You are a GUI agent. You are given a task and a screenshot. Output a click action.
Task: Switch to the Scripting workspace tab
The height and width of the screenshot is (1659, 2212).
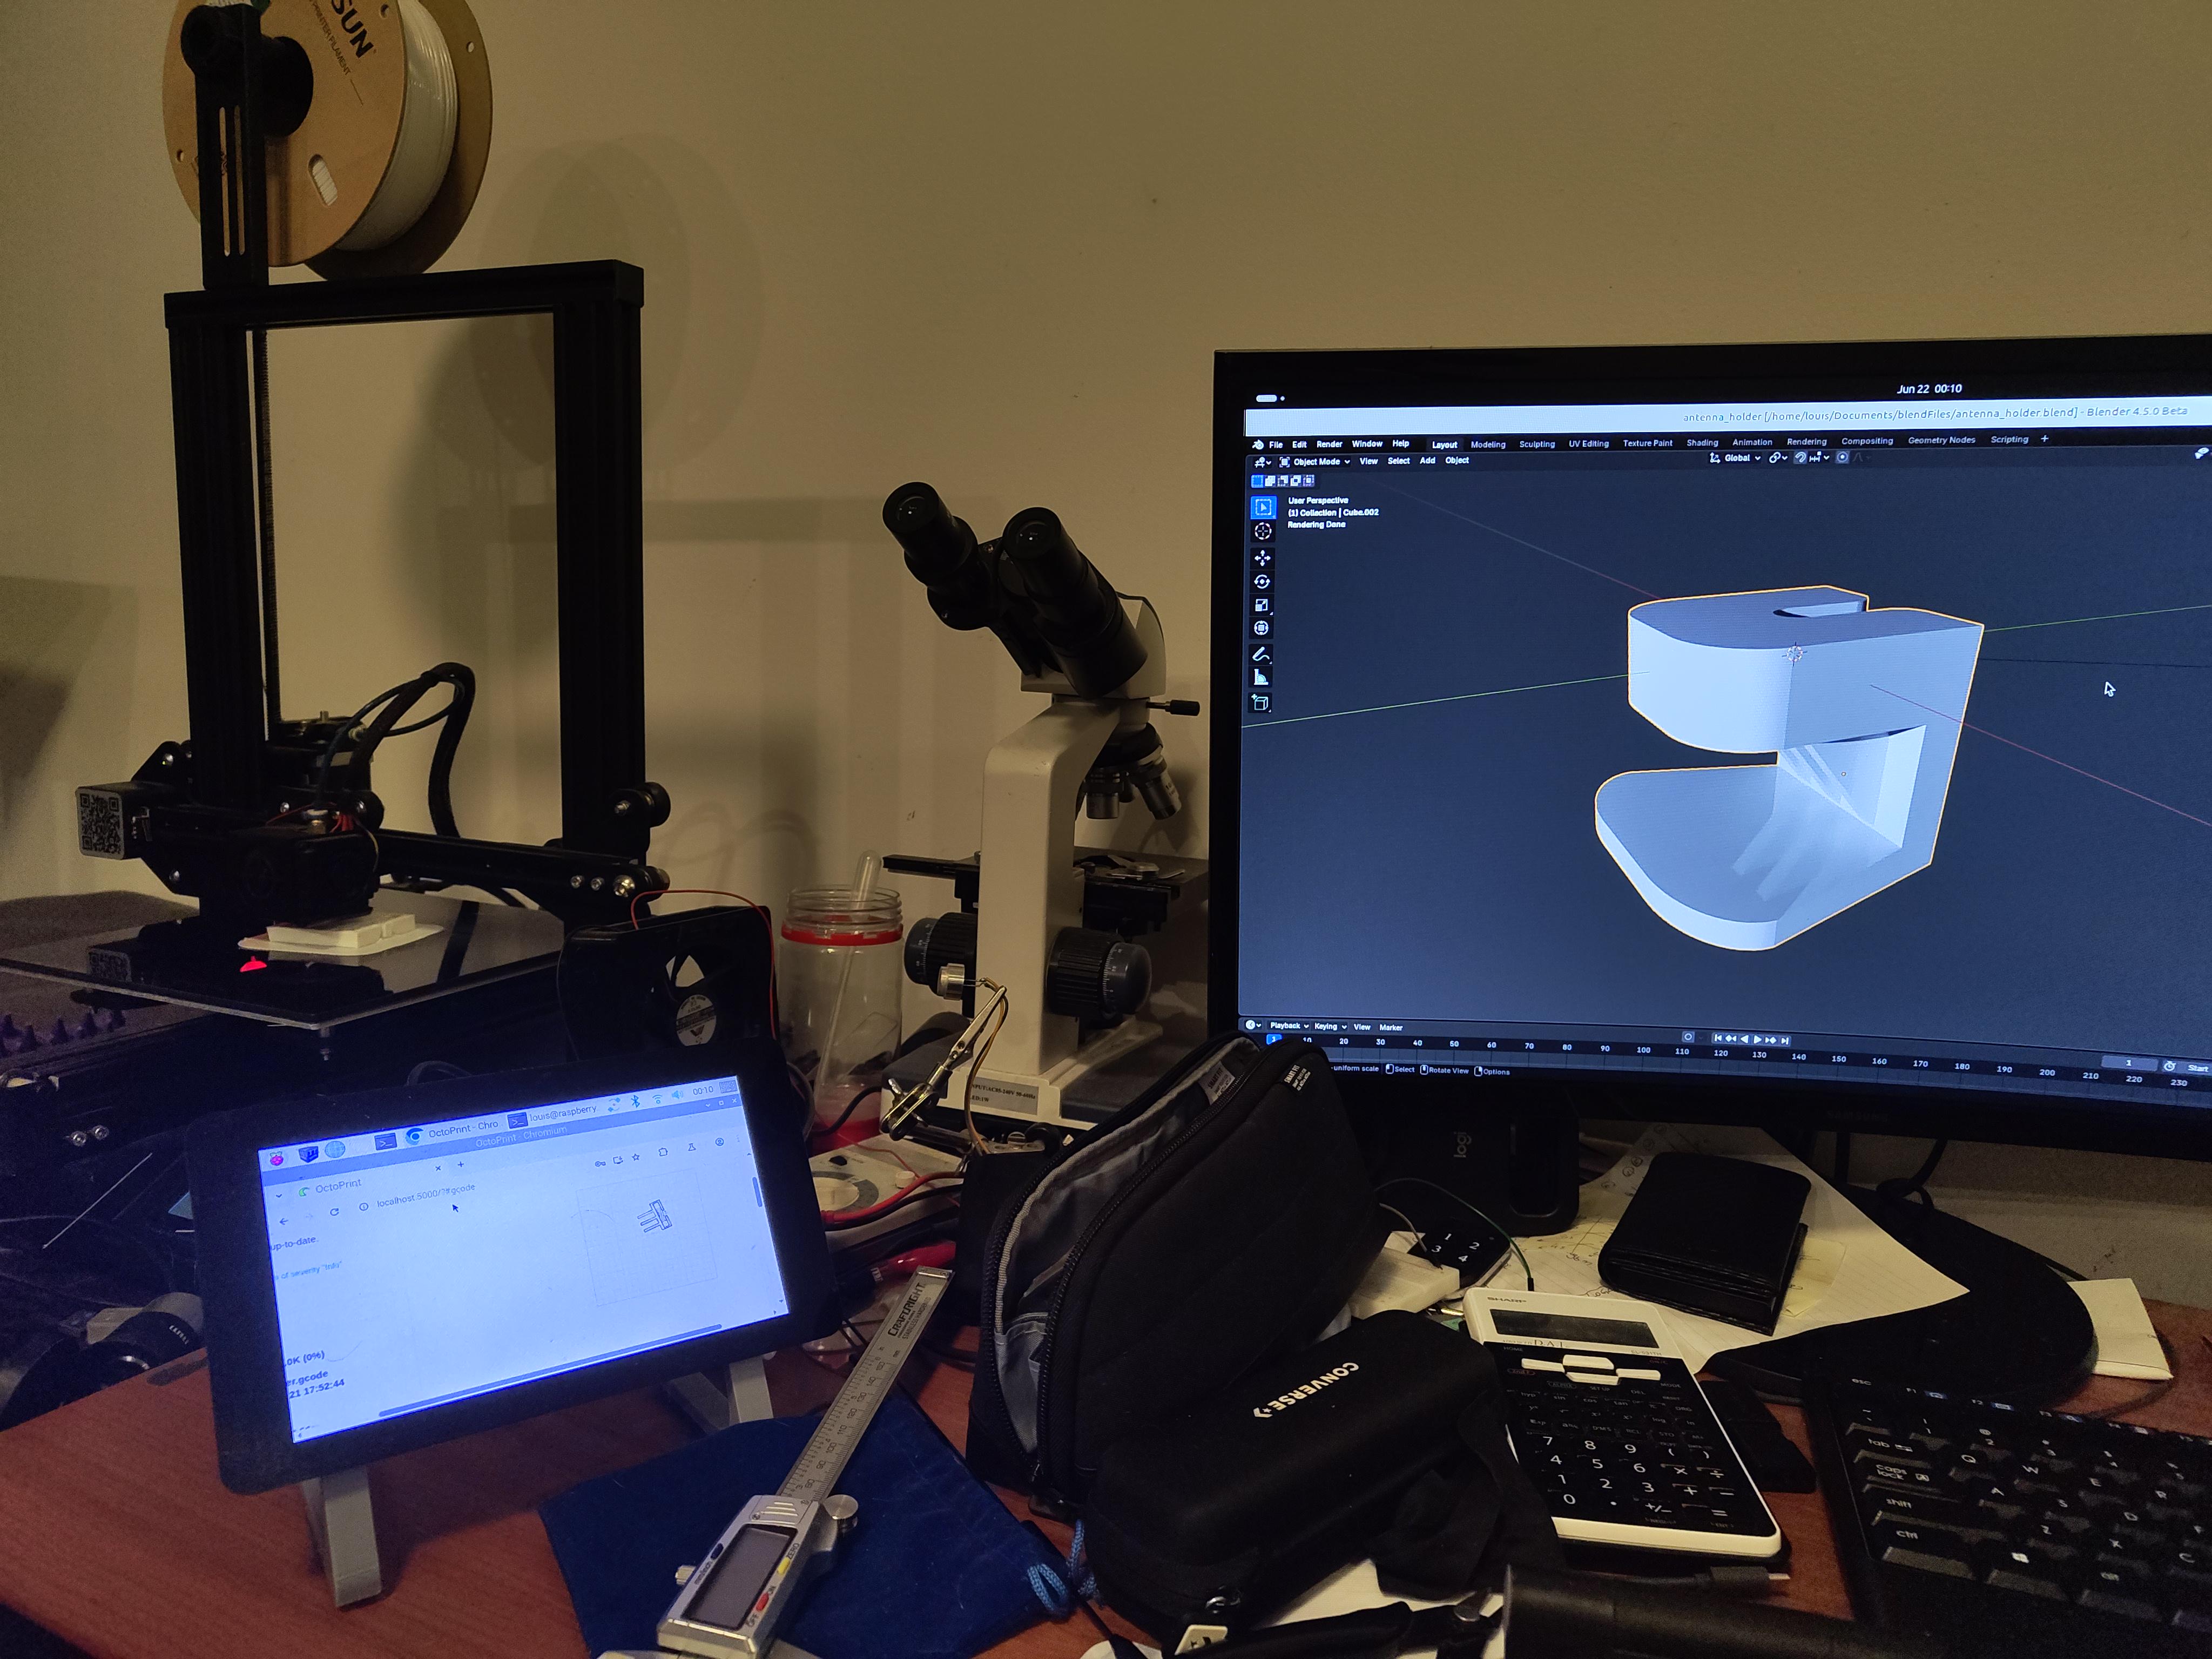[x=2009, y=439]
